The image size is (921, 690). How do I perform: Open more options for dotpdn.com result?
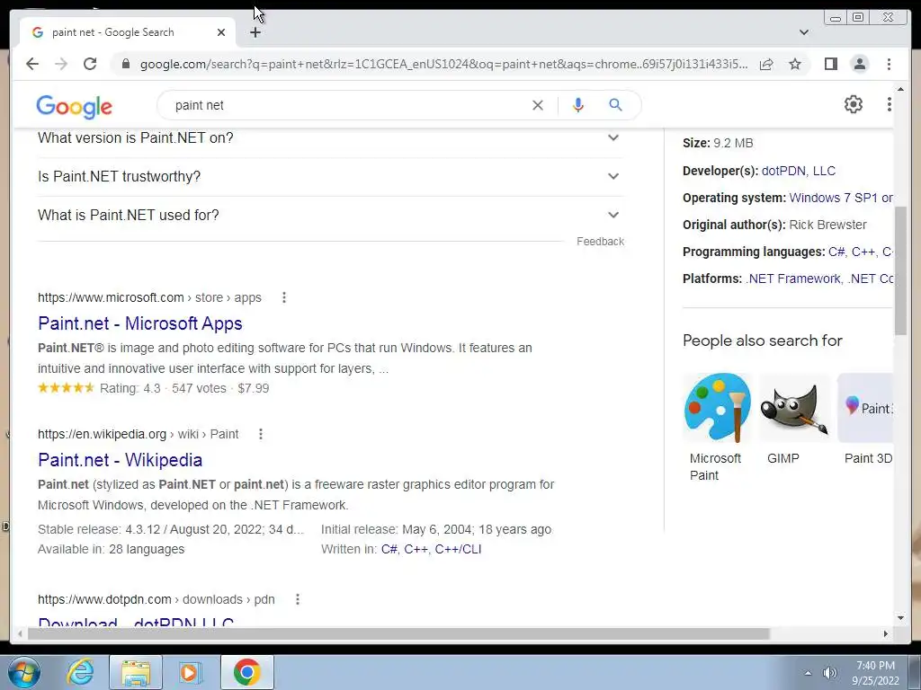pos(297,599)
